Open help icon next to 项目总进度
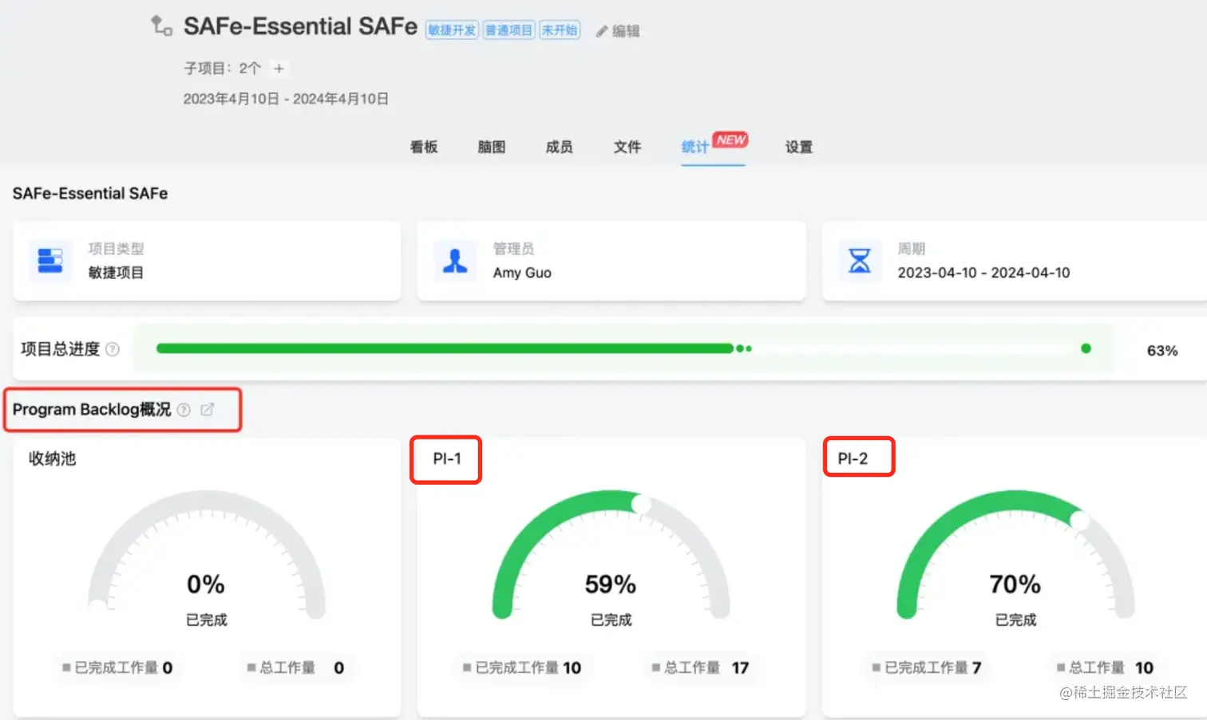 pyautogui.click(x=113, y=349)
